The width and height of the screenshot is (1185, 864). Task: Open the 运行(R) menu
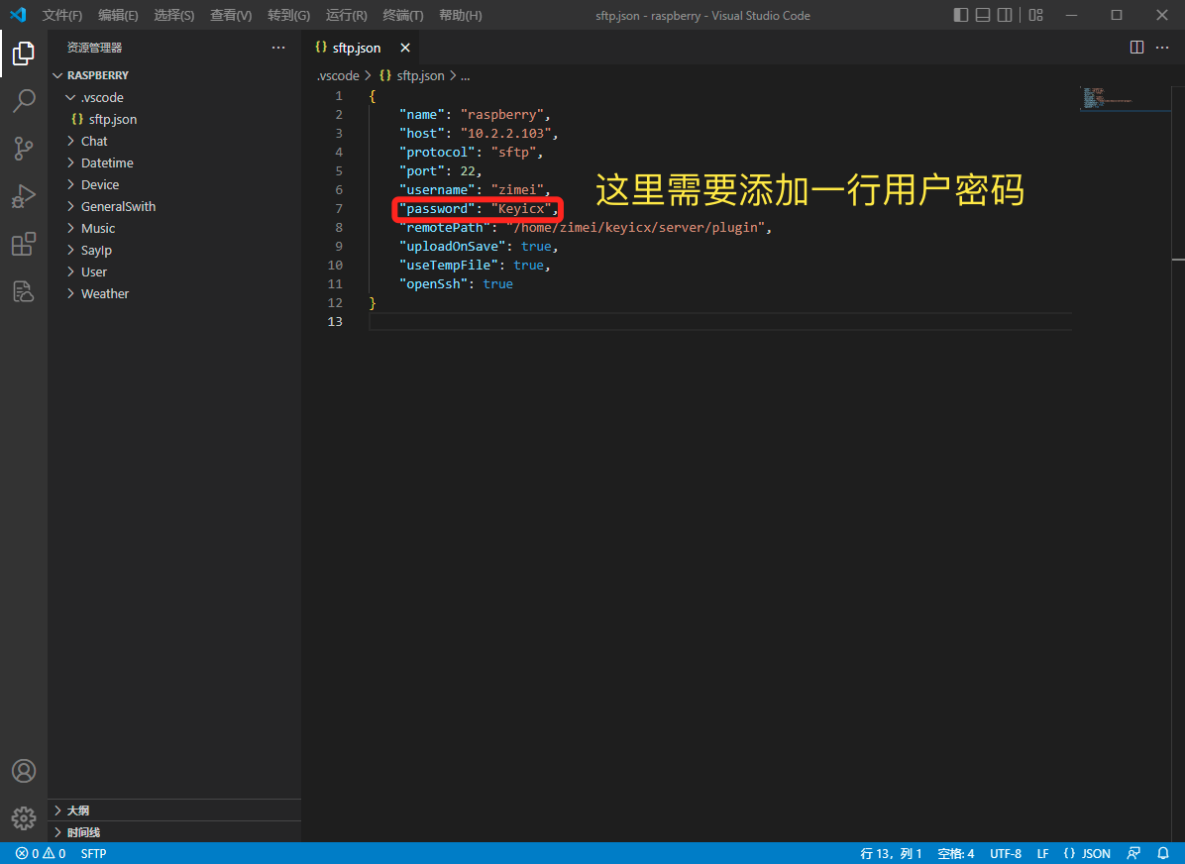(346, 15)
